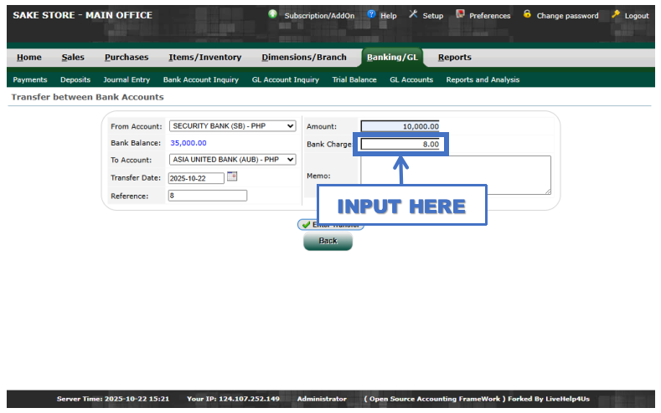Click the Preferences icon in header
The width and height of the screenshot is (661, 413).
tap(460, 14)
